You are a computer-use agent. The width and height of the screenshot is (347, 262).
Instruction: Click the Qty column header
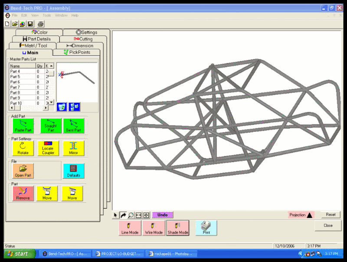tap(40, 66)
